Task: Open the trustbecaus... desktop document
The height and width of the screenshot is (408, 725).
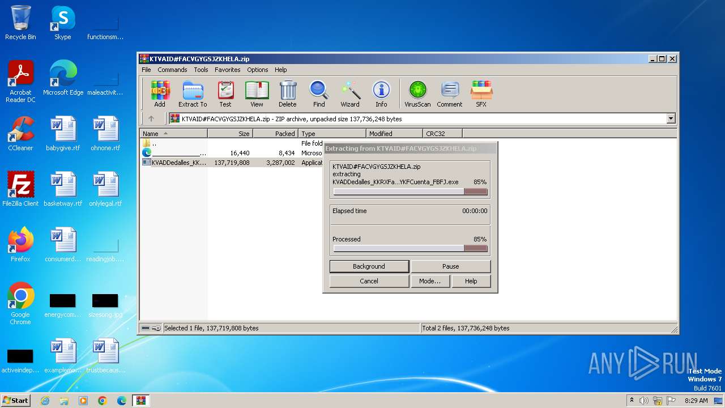Action: click(x=105, y=356)
